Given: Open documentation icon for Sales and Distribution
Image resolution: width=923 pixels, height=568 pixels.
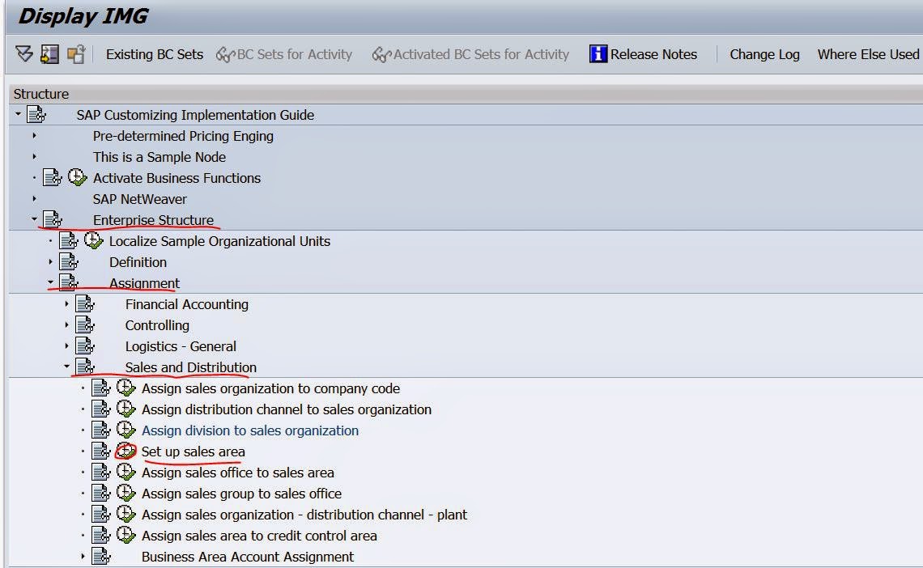Looking at the screenshot, I should pos(85,367).
